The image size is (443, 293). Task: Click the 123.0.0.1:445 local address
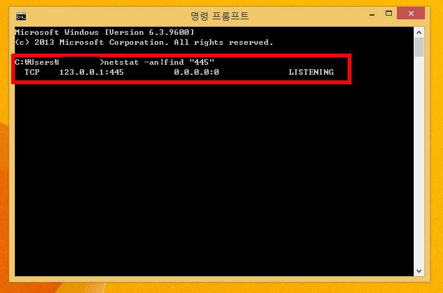pyautogui.click(x=91, y=72)
